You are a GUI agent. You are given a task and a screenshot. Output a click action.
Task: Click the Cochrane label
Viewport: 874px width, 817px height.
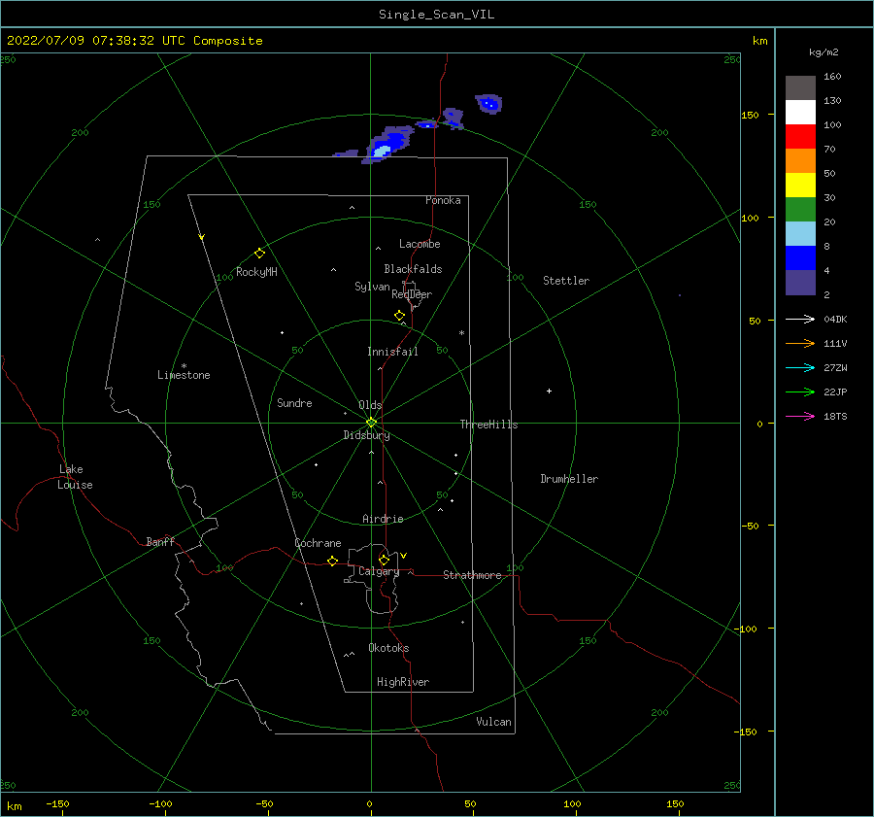pyautogui.click(x=318, y=543)
